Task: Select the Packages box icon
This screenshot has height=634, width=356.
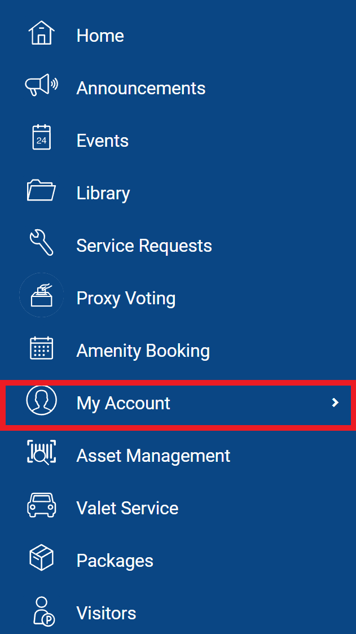Action: 41,558
